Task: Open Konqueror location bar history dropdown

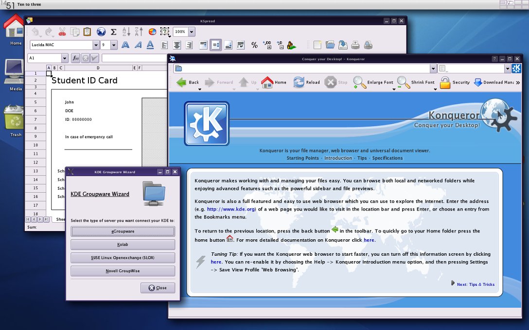Action: [433, 69]
